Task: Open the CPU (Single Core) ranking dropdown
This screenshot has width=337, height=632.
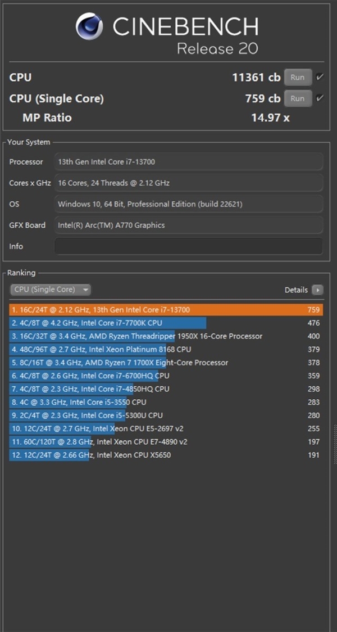Action: pyautogui.click(x=51, y=290)
